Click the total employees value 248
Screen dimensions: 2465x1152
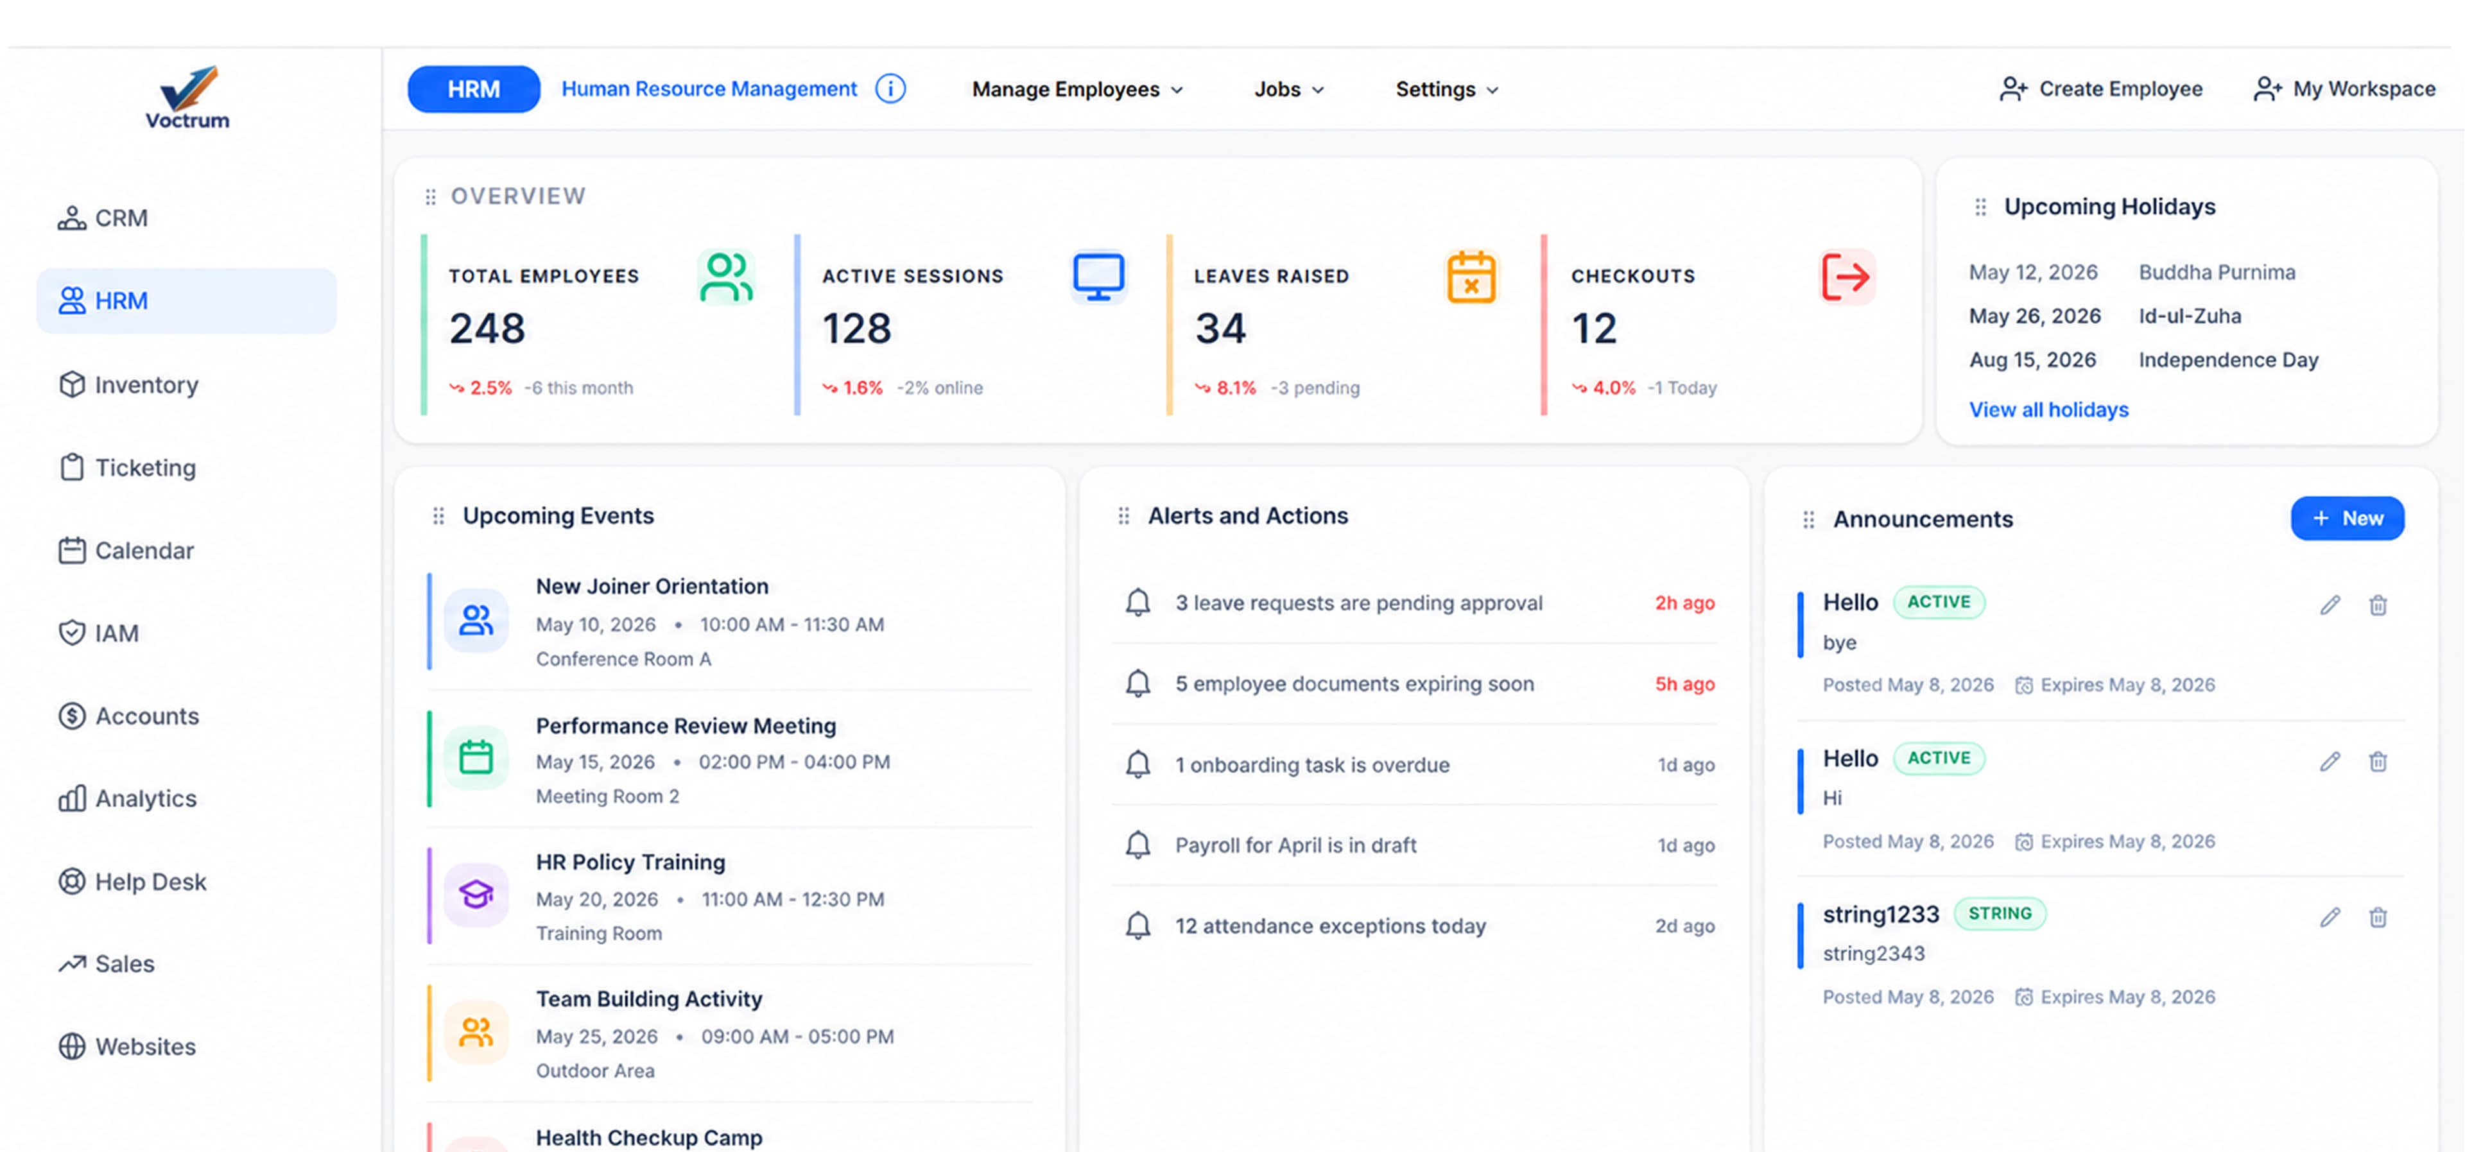pos(487,328)
